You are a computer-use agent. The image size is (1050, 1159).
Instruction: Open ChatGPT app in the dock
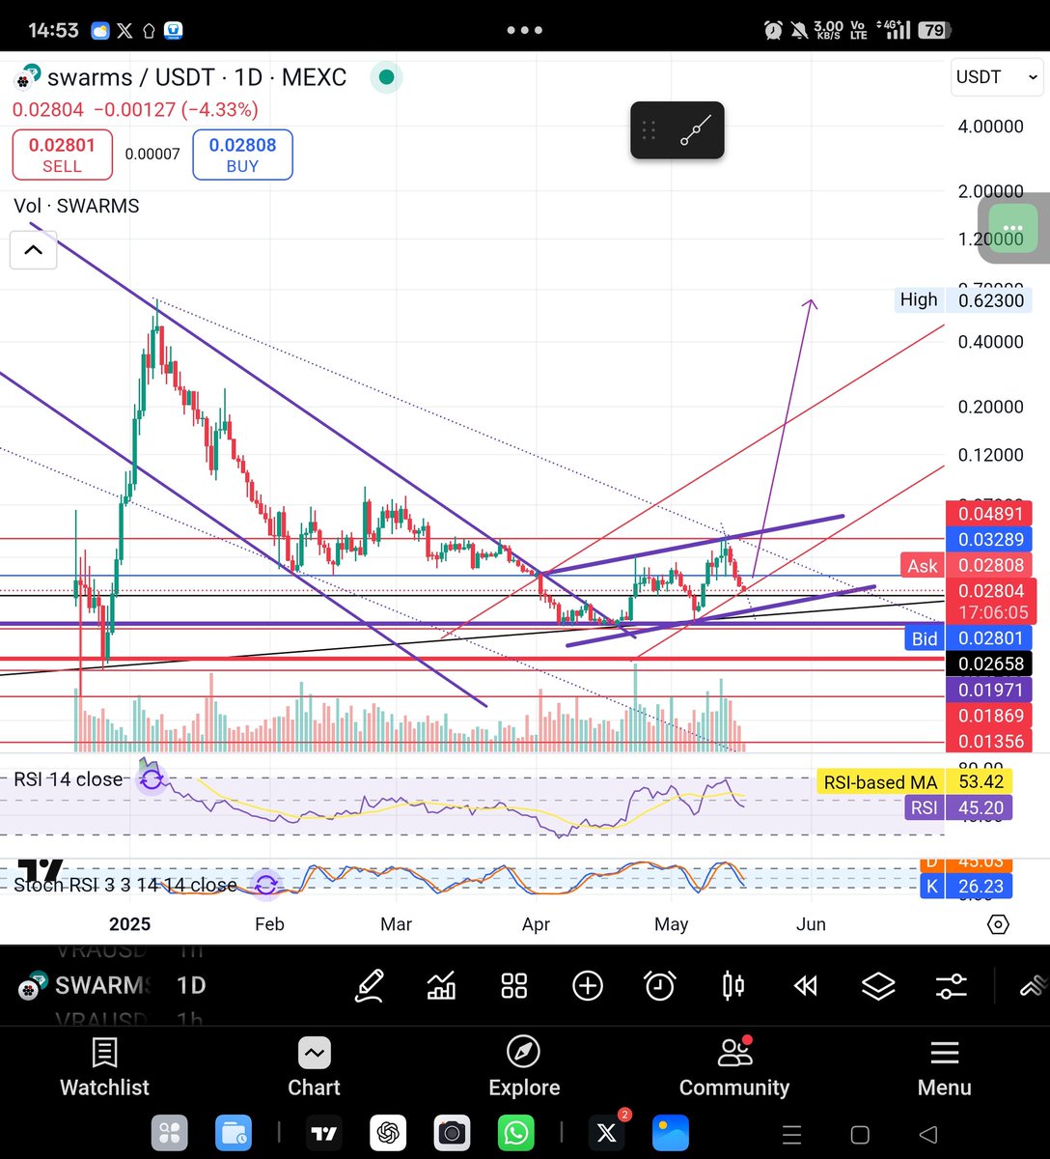[x=388, y=1133]
